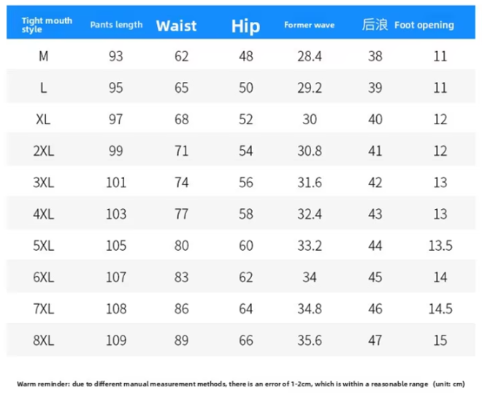This screenshot has height=394, width=482.
Task: Select waist value 65 in L row
Action: pos(181,88)
